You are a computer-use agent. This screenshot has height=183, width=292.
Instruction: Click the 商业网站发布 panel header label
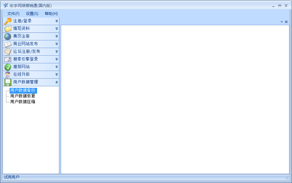pos(25,44)
